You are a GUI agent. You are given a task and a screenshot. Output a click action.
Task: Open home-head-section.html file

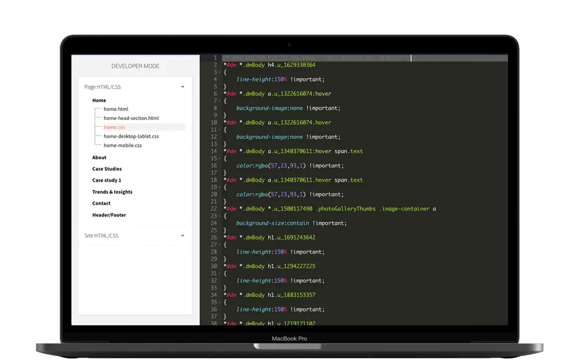tap(131, 118)
